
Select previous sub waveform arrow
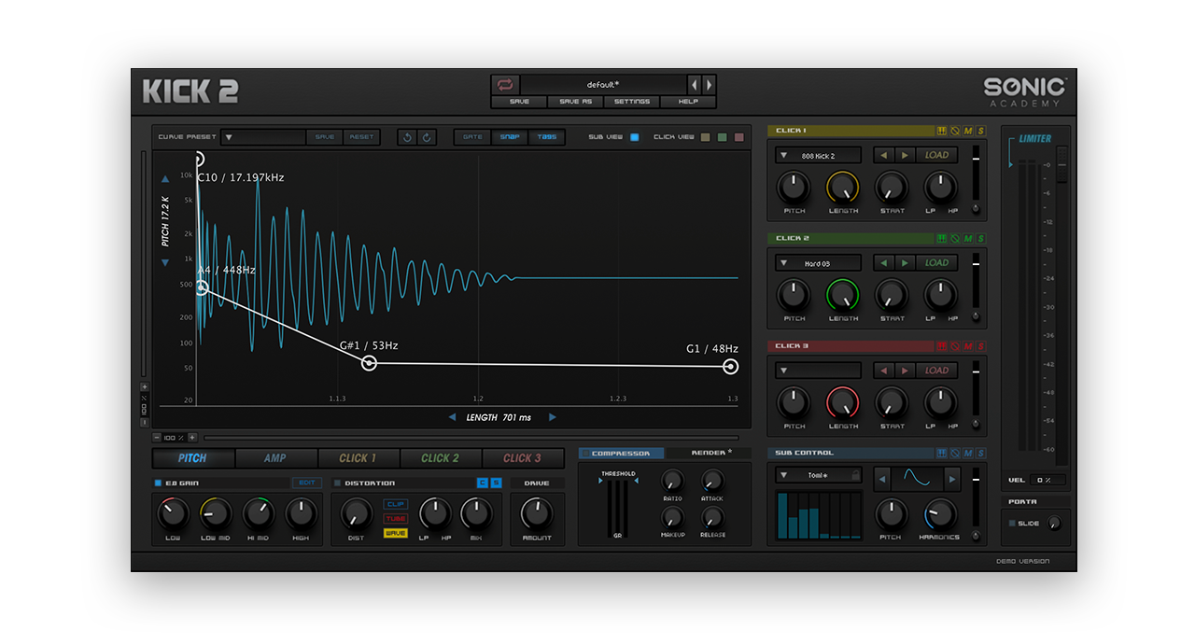coord(882,480)
